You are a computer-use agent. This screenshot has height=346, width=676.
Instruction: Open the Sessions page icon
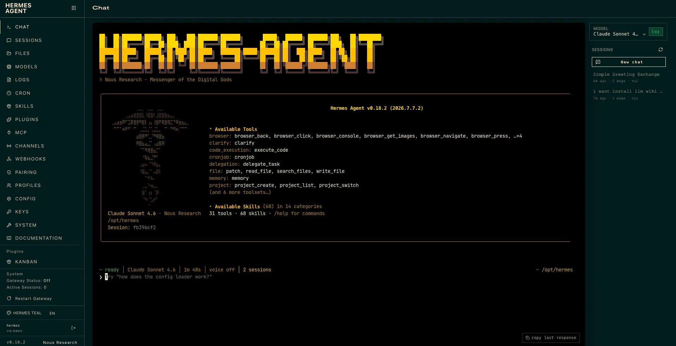(9, 40)
